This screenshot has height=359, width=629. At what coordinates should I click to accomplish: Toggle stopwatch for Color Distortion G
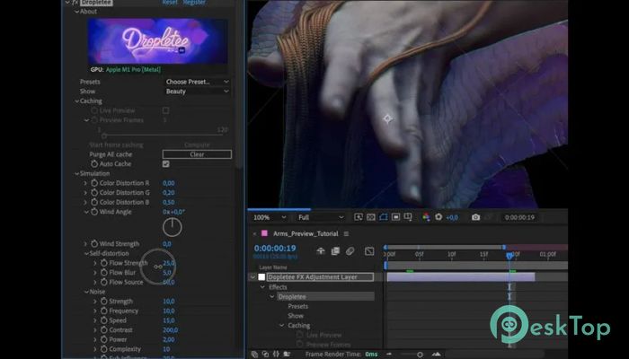tap(94, 192)
